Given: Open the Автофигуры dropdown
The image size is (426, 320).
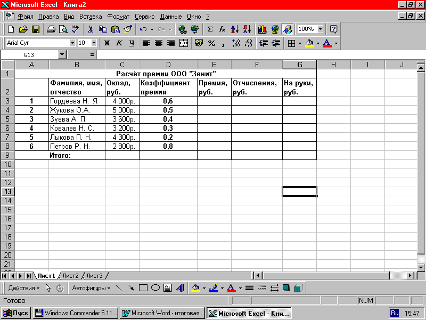Looking at the screenshot, I should tap(91, 288).
